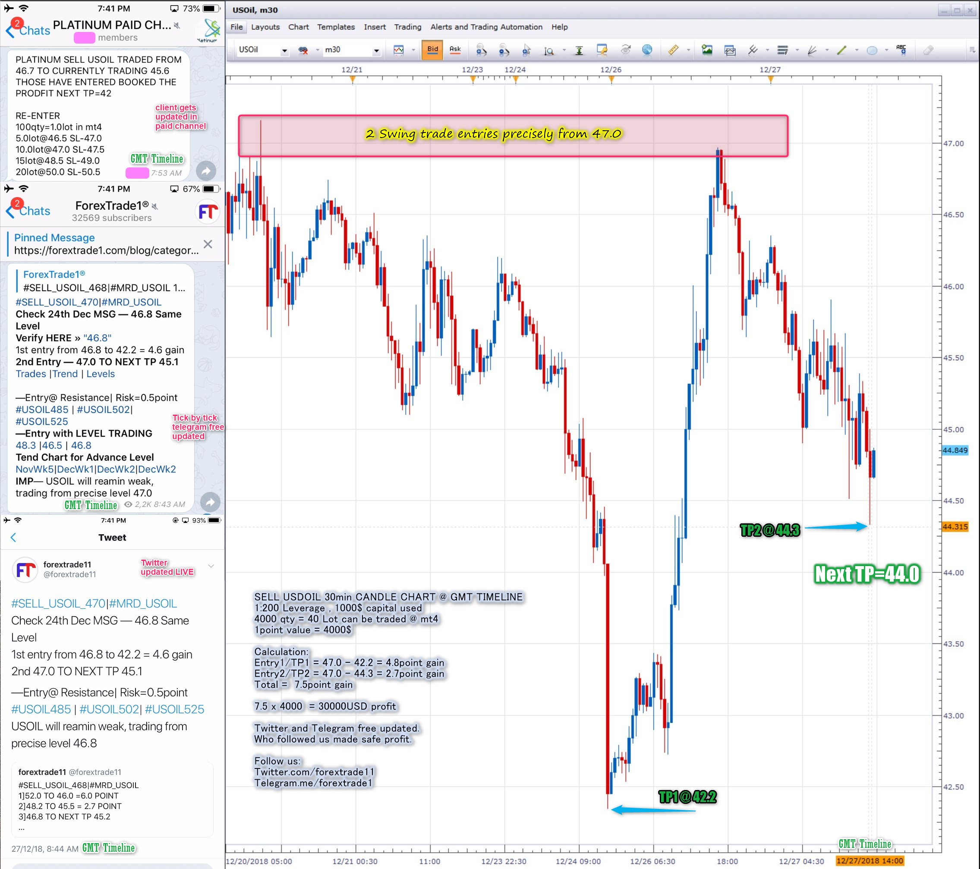Click the 12/21 orange date marker
The width and height of the screenshot is (980, 869).
pos(353,79)
